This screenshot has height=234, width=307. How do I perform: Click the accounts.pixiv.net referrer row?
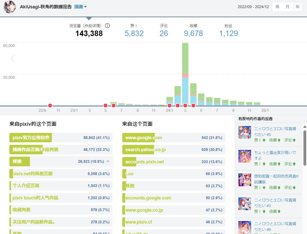pos(174,162)
